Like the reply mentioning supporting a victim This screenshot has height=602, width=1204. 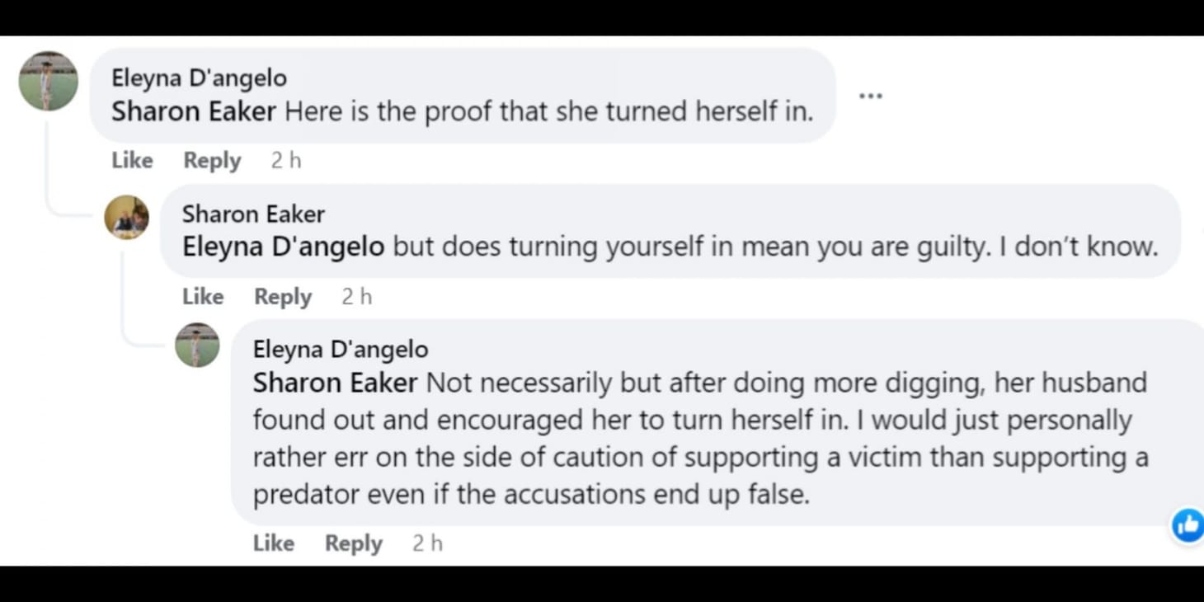(274, 543)
